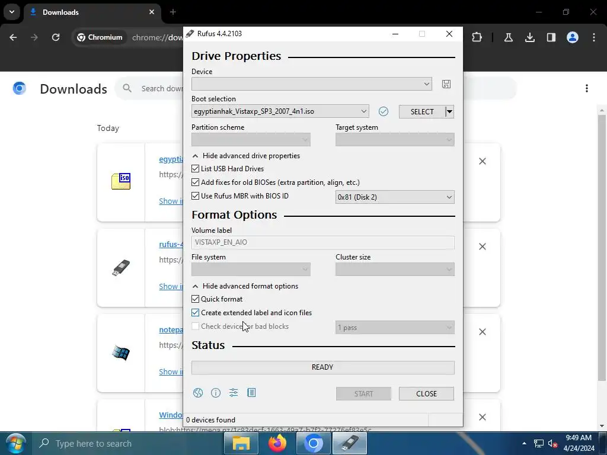607x455 pixels.
Task: Click the SELECT button
Action: click(x=422, y=111)
